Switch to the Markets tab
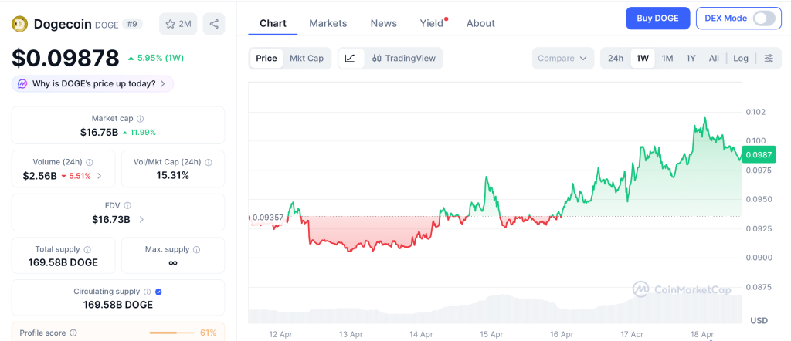The height and width of the screenshot is (341, 791). click(328, 23)
